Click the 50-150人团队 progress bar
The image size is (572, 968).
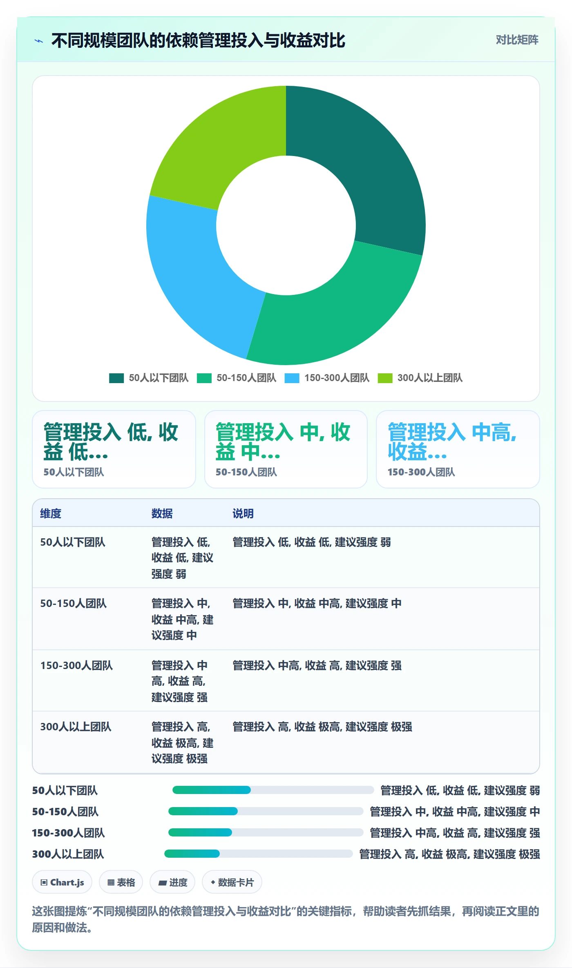point(266,811)
